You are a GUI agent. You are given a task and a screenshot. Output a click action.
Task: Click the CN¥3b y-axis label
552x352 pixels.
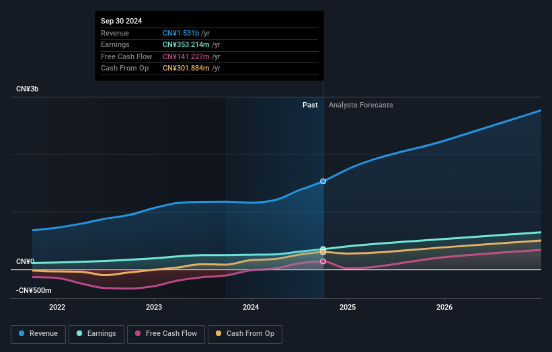click(x=28, y=89)
